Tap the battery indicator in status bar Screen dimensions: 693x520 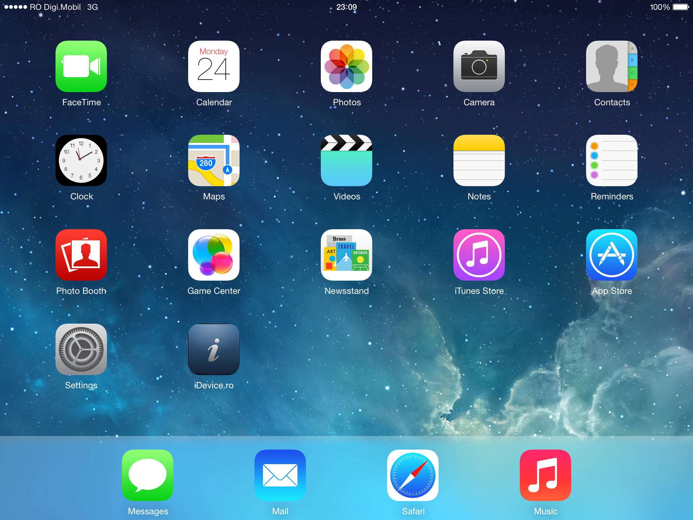(681, 7)
